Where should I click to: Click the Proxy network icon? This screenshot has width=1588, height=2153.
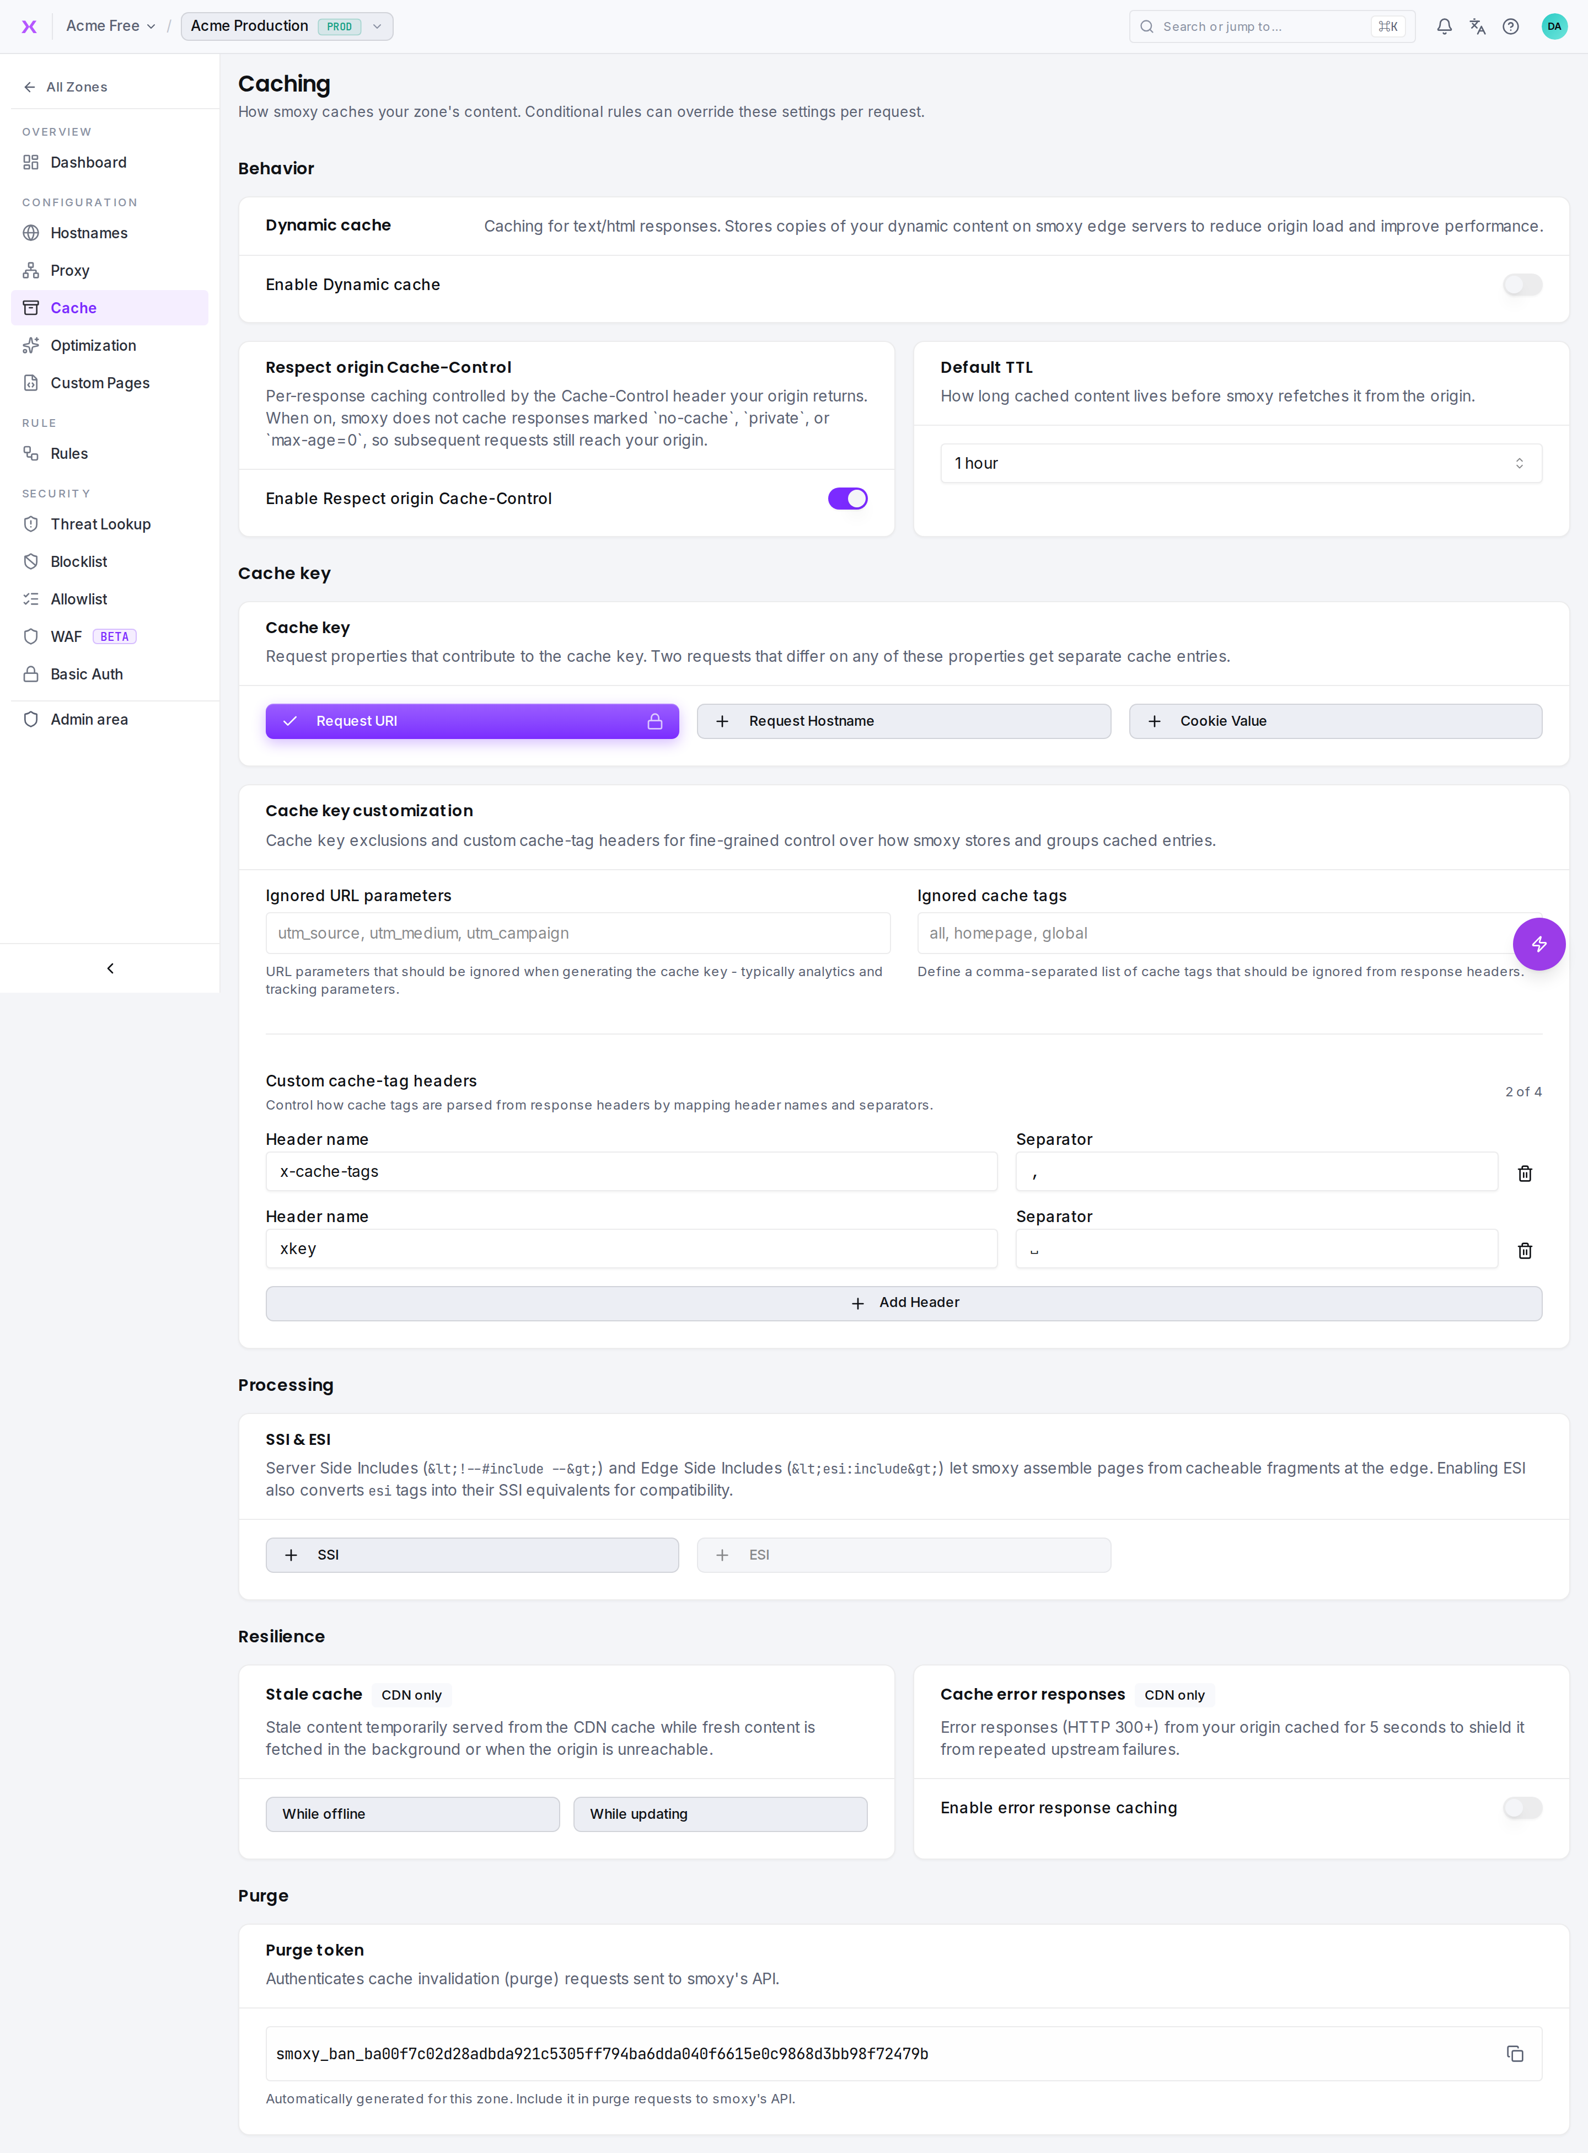click(x=31, y=270)
